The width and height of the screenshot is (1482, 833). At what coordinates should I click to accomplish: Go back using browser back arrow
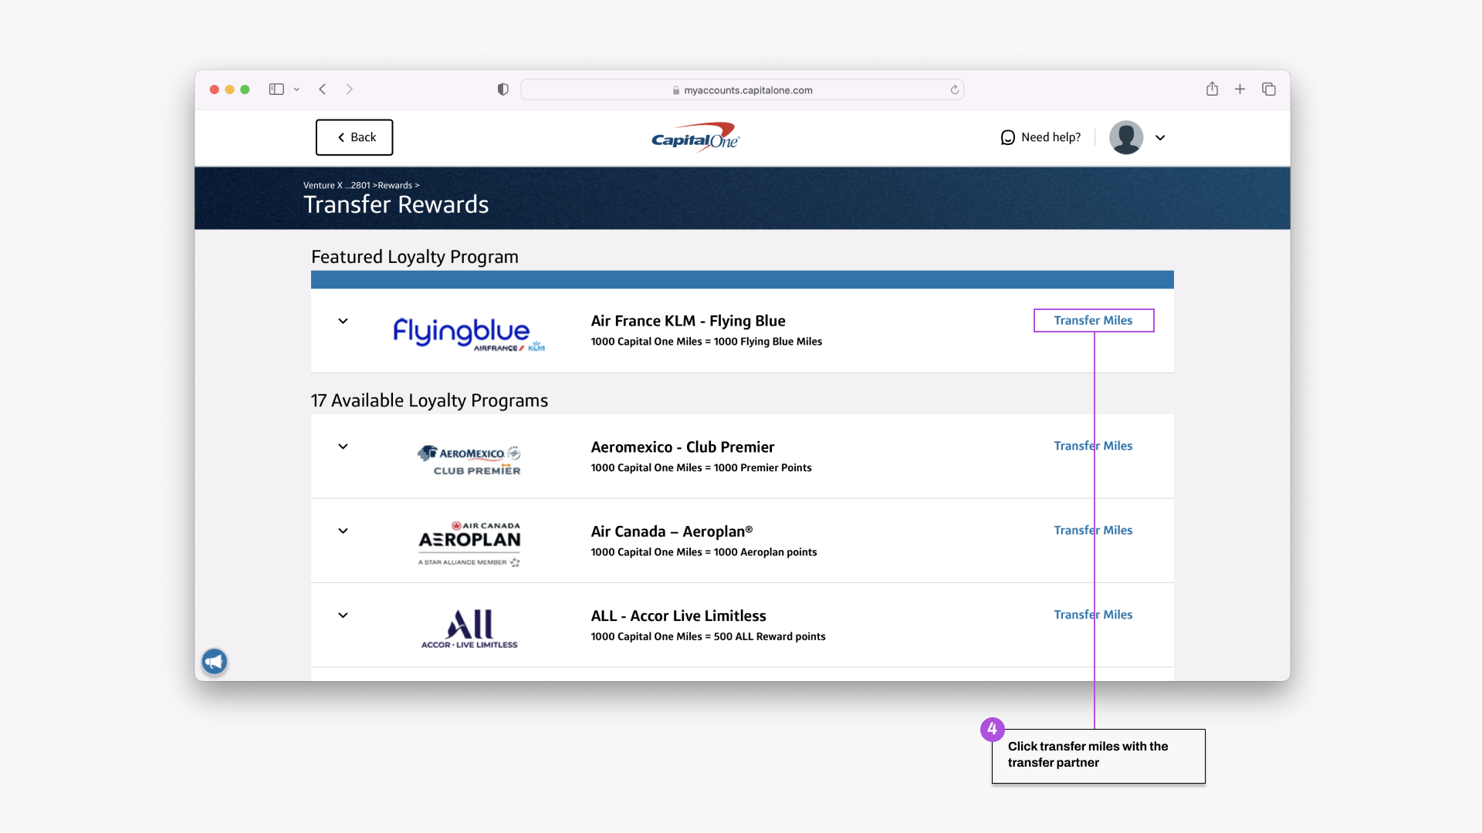click(323, 89)
